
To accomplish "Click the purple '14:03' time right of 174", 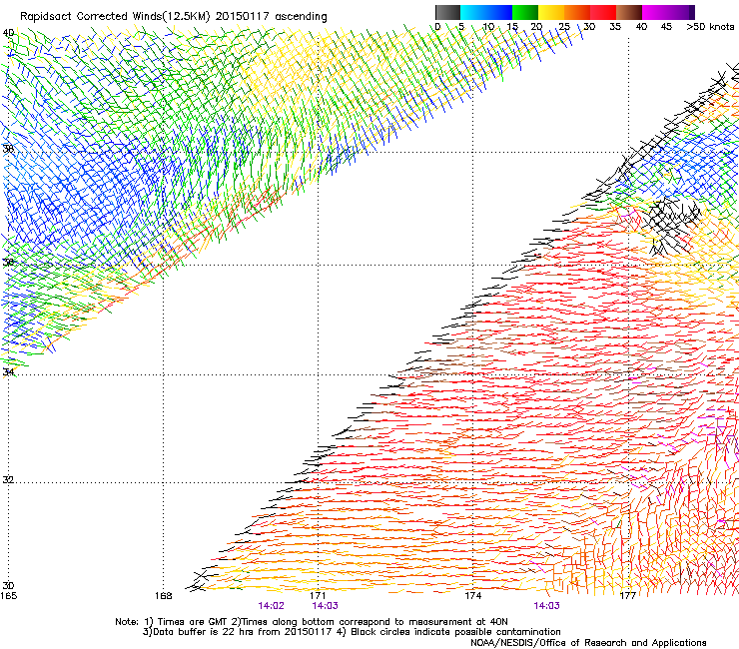I will (x=546, y=606).
